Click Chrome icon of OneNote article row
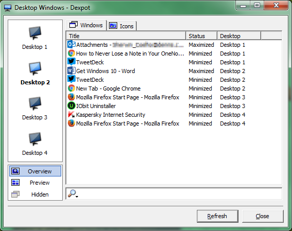The image size is (292, 231). pyautogui.click(x=71, y=54)
